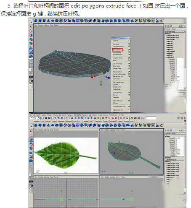191x208 pixels.
Task: Choose the Rotate tool in upper toolbox
Action: [31, 39]
